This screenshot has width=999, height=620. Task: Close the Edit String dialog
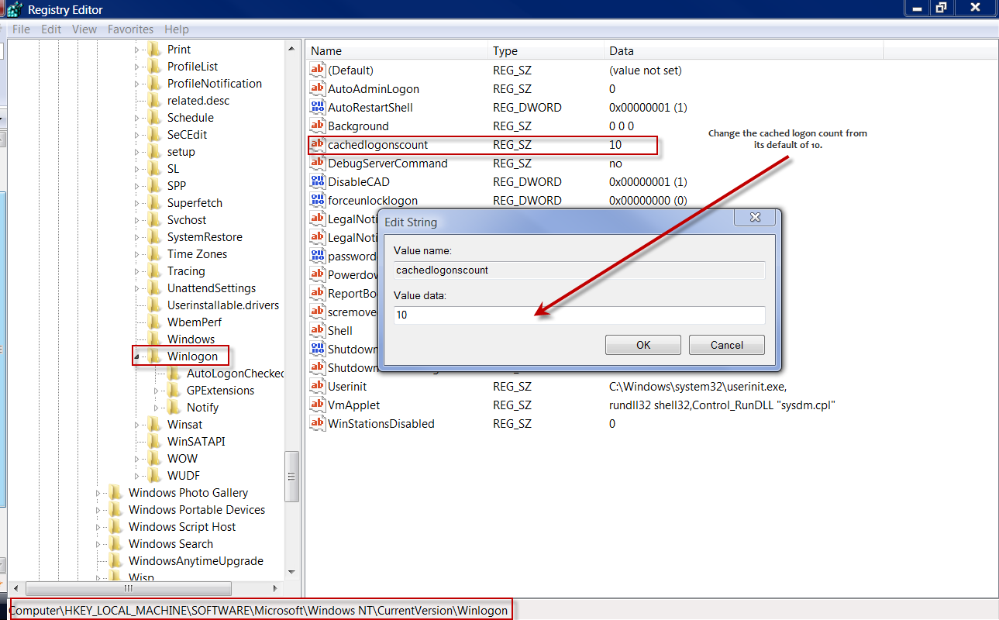pyautogui.click(x=756, y=219)
